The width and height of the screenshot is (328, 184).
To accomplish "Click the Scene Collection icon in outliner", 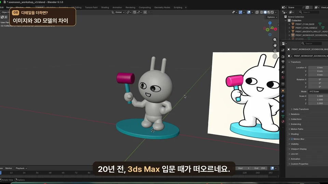I will 286,17.
